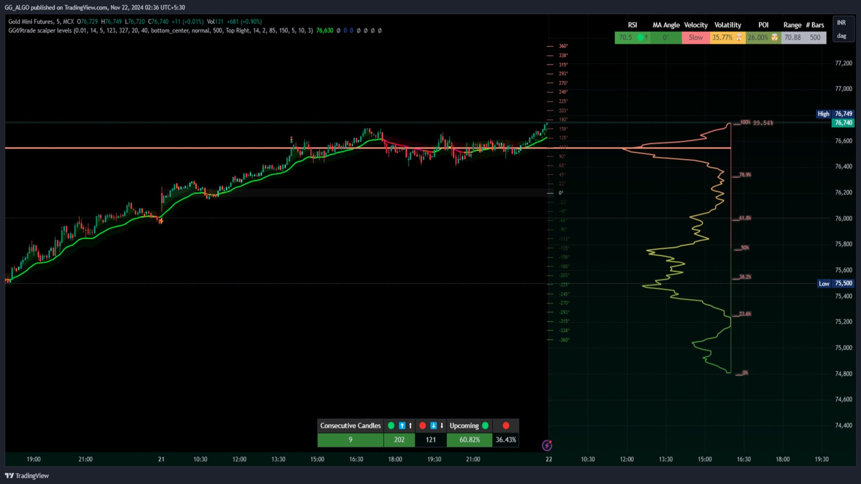Click the blue down-arrow icon in Consecutive Candles

click(433, 425)
